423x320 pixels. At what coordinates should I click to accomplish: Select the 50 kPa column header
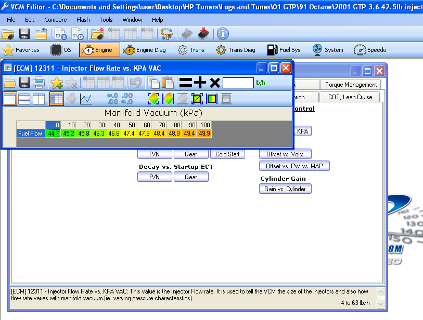[x=129, y=125]
